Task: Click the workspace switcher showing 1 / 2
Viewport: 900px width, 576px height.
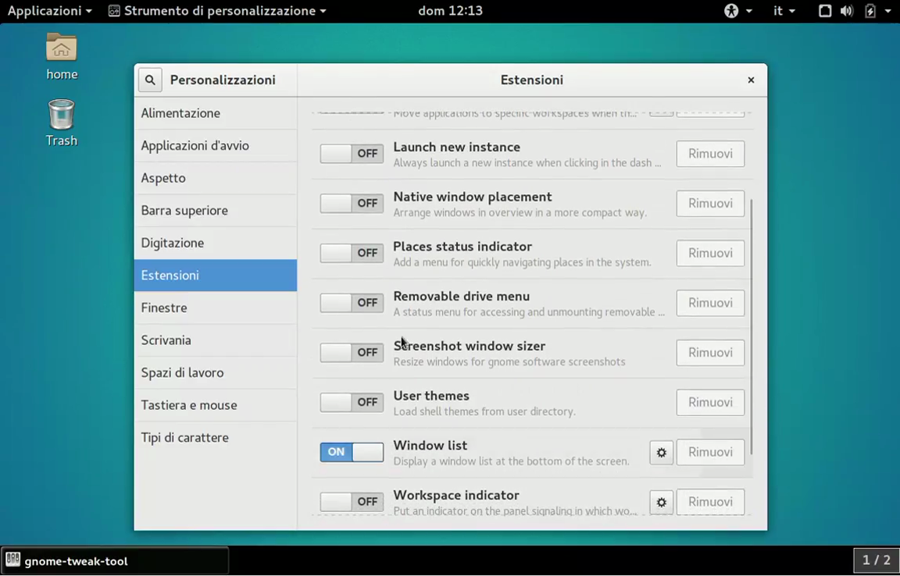Action: pos(876,560)
